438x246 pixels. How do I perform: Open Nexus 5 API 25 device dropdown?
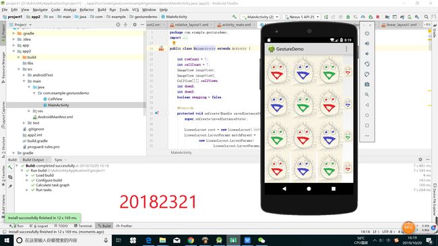coord(302,17)
